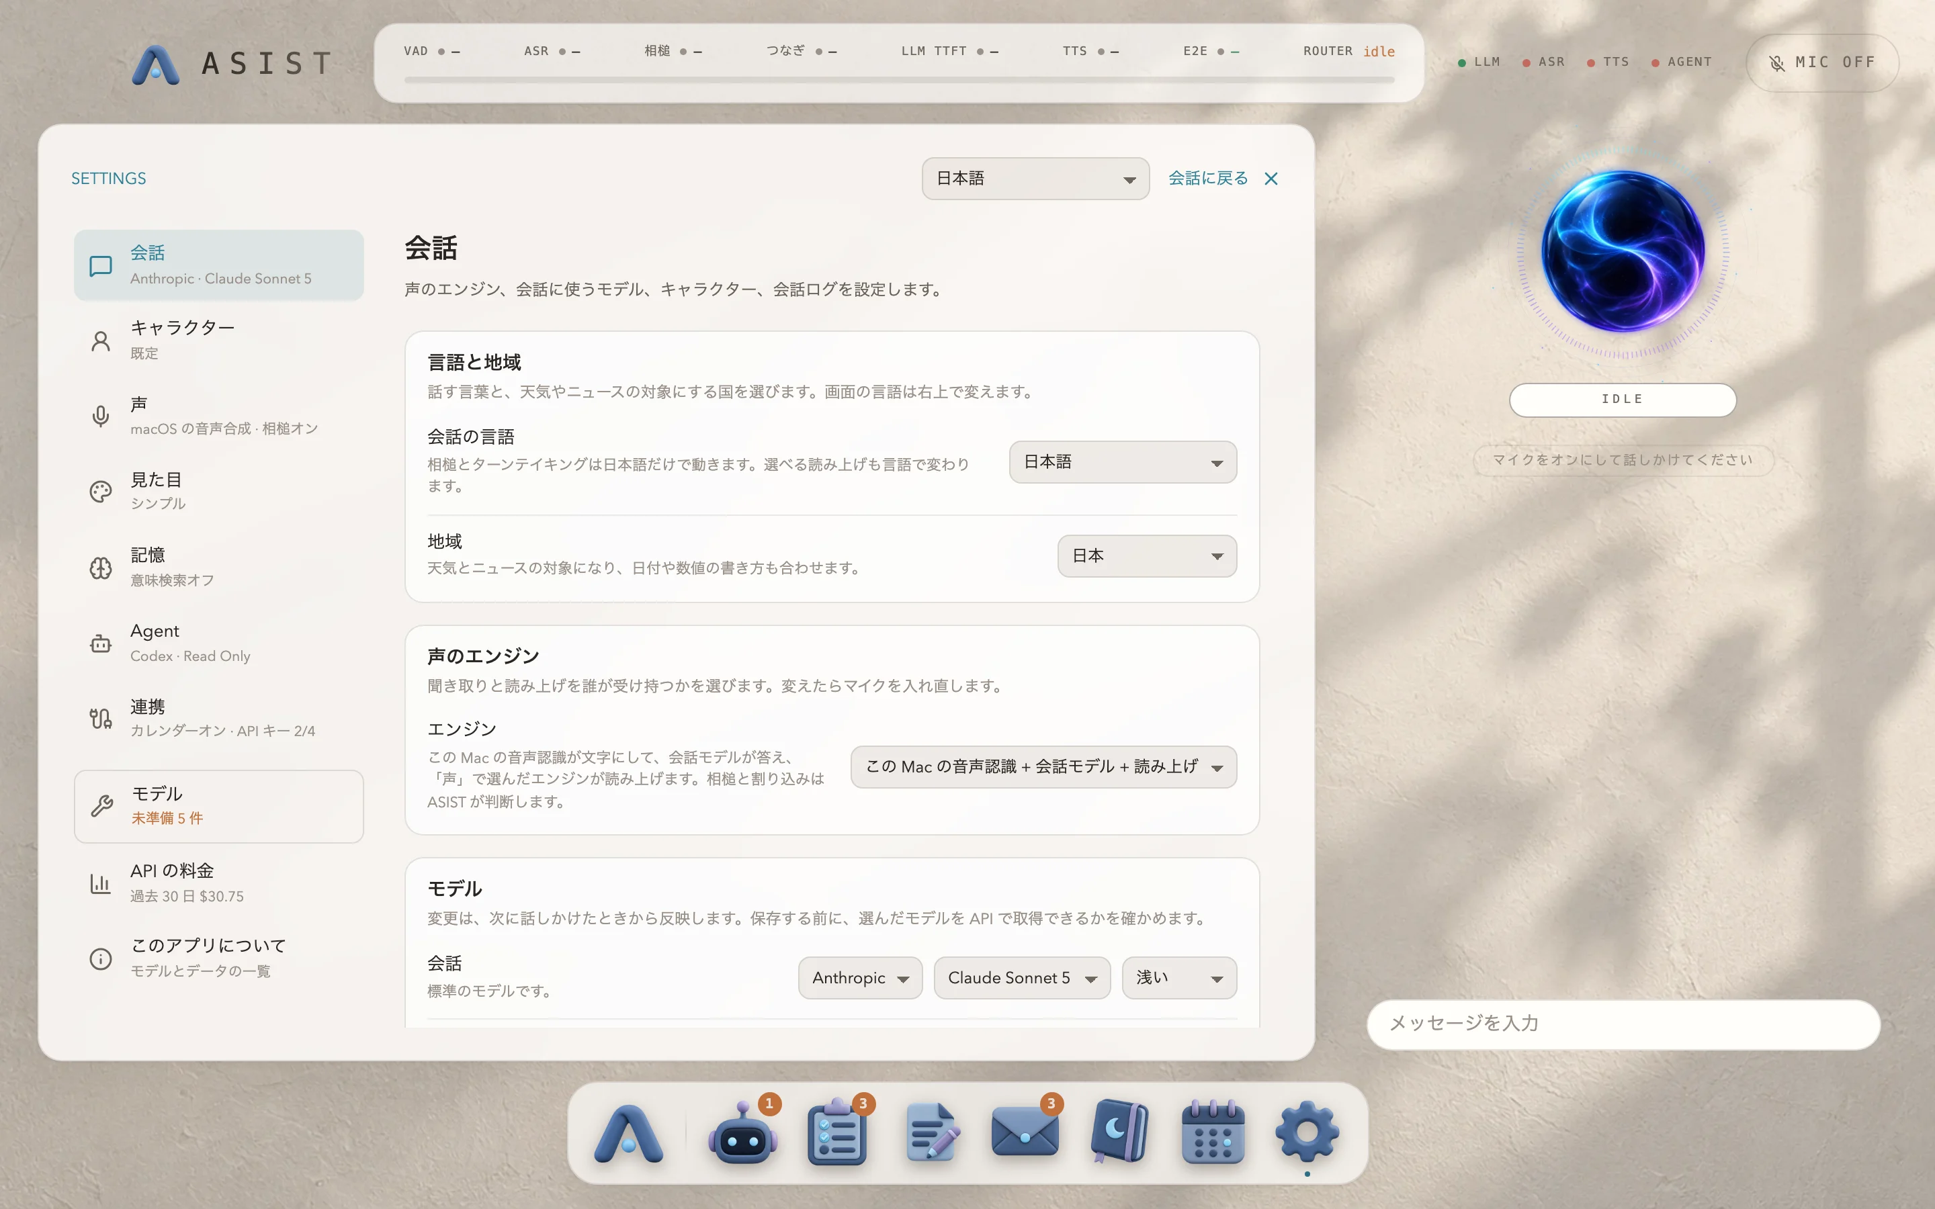Select the Agent settings tab
Viewport: 1935px width, 1209px height.
point(219,643)
